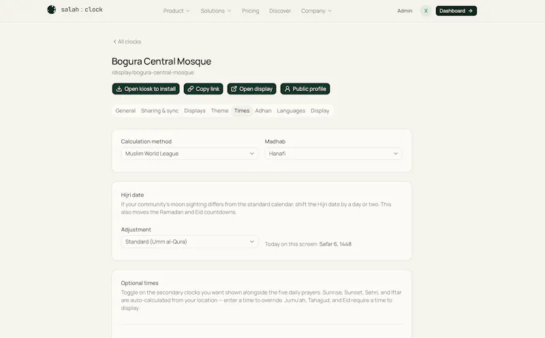The width and height of the screenshot is (545, 338).
Task: Click the person icon on Public profile
Action: [287, 89]
